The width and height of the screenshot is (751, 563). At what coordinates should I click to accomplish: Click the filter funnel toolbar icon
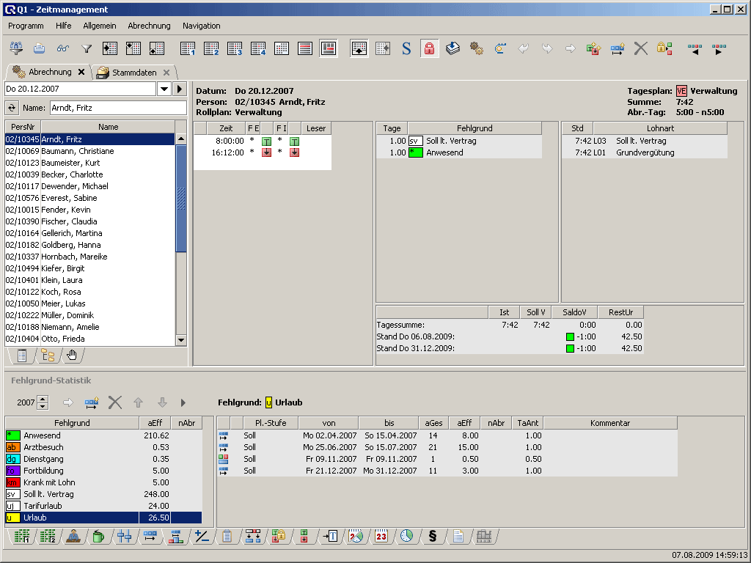[86, 49]
